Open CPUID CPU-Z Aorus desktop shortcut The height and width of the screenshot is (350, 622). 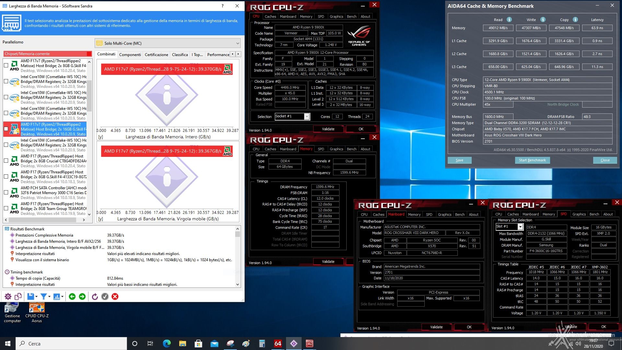[x=37, y=312]
